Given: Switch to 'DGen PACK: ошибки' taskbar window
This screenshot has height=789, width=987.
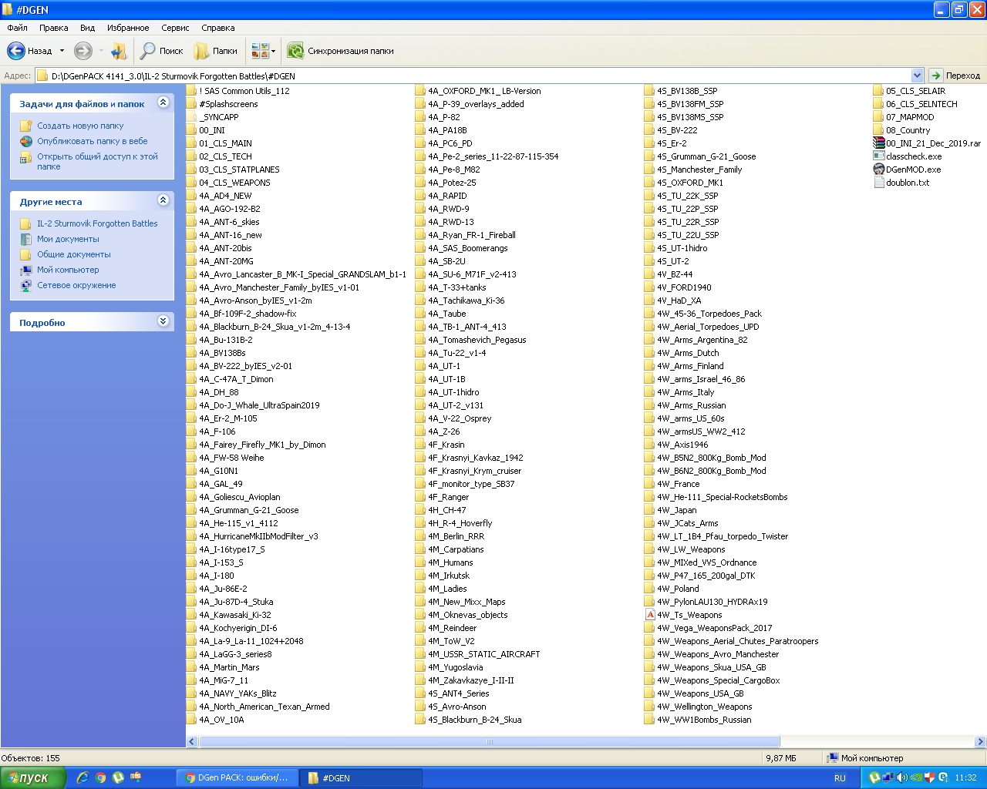Looking at the screenshot, I should coord(237,777).
